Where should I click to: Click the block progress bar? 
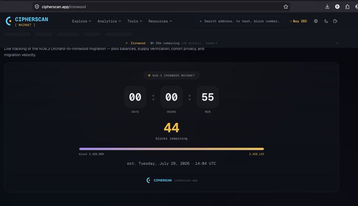(x=172, y=149)
